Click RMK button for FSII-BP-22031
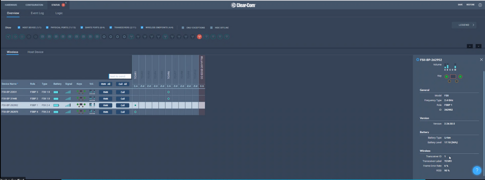 coord(105,92)
